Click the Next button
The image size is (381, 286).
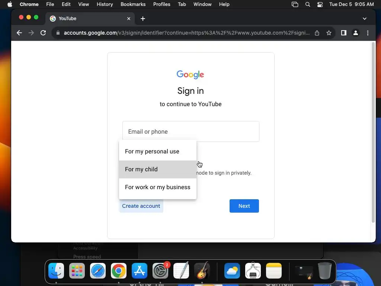[244, 206]
